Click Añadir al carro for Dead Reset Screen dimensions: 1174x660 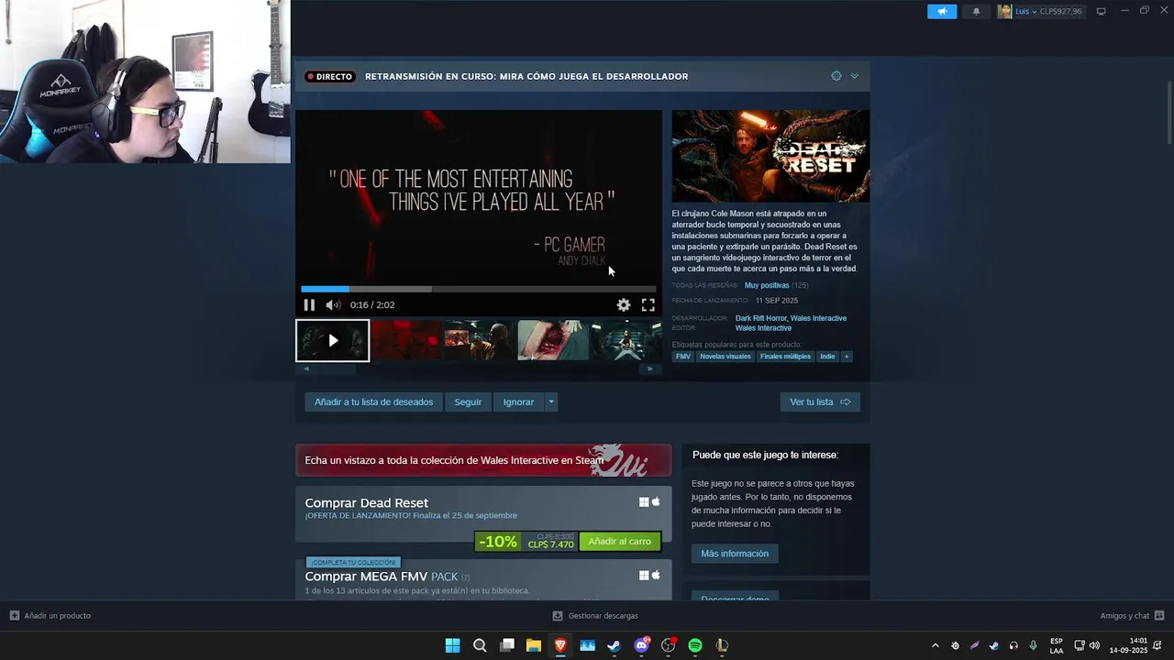pos(620,542)
